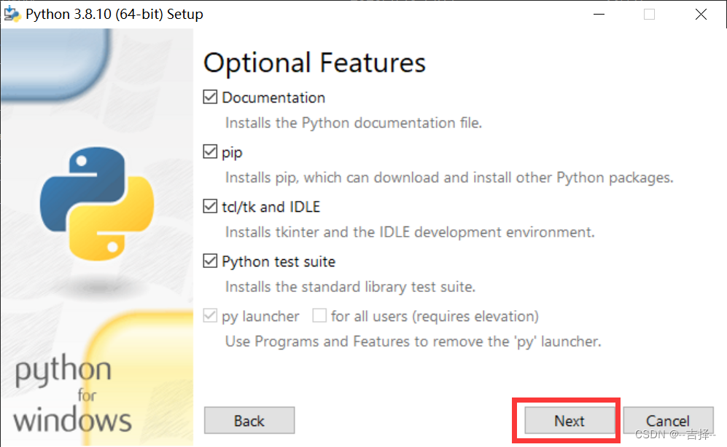Click the greyed-out py launcher checkbox
Viewport: 727px width, 447px height.
pyautogui.click(x=211, y=316)
